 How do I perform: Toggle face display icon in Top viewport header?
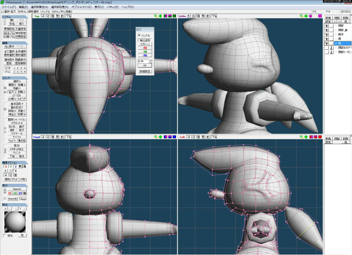(x=53, y=16)
